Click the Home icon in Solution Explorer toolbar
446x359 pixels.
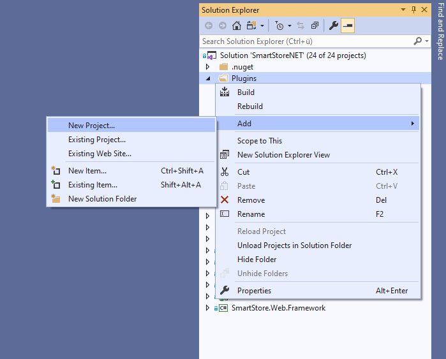(x=237, y=26)
